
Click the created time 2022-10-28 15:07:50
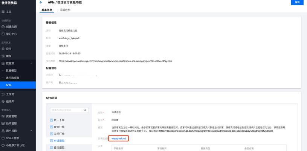coord(70,54)
